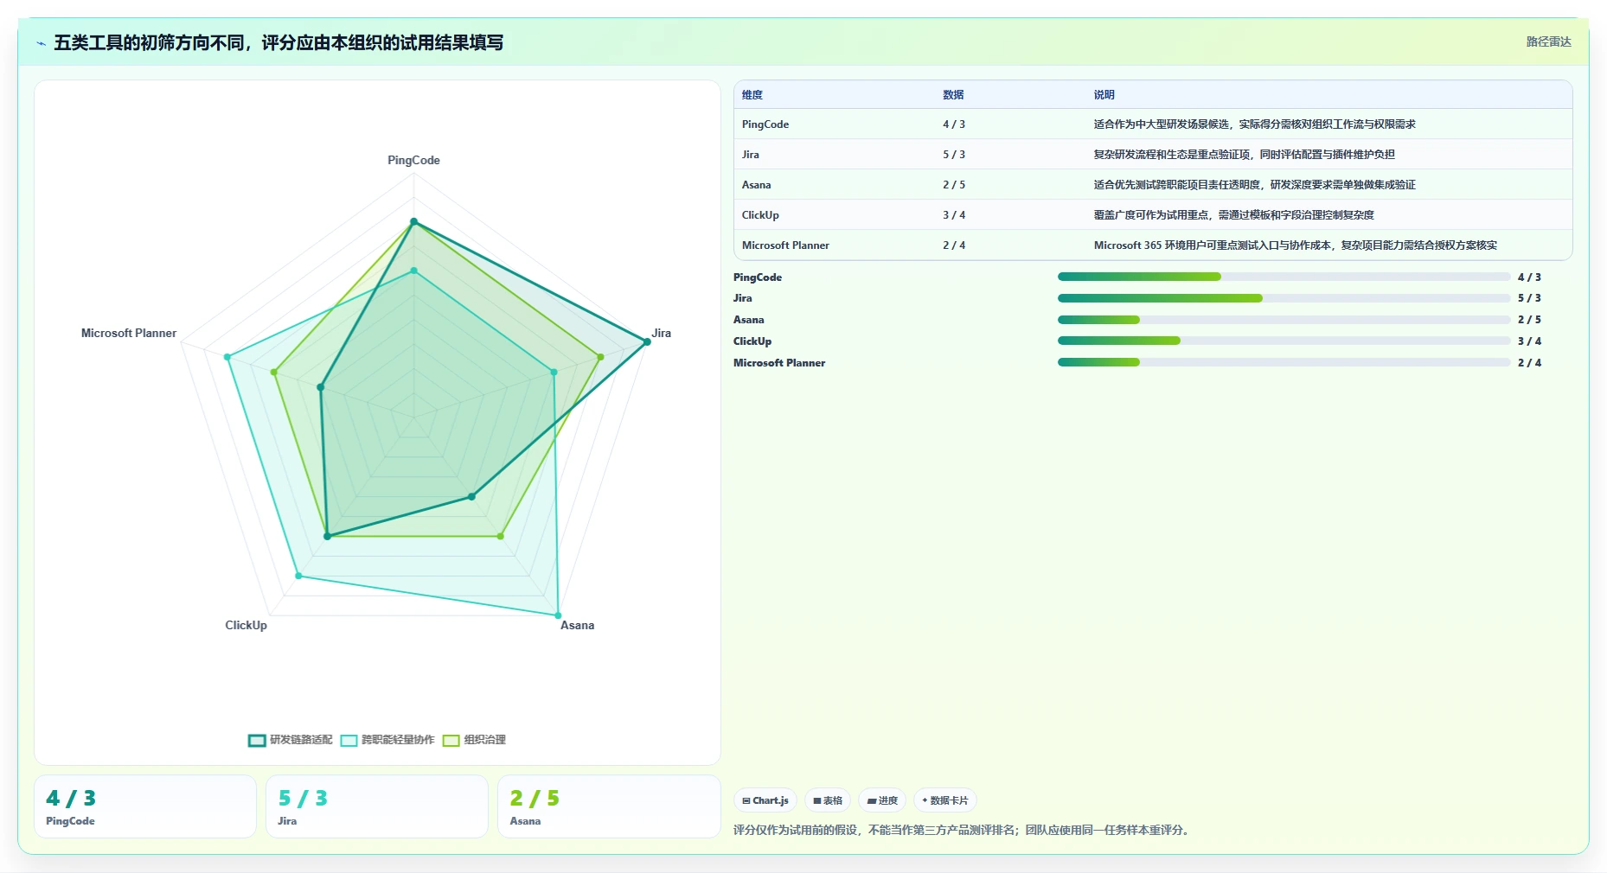Screen dimensions: 1607x873
Task: Click the Chart.js chip
Action: 765,800
